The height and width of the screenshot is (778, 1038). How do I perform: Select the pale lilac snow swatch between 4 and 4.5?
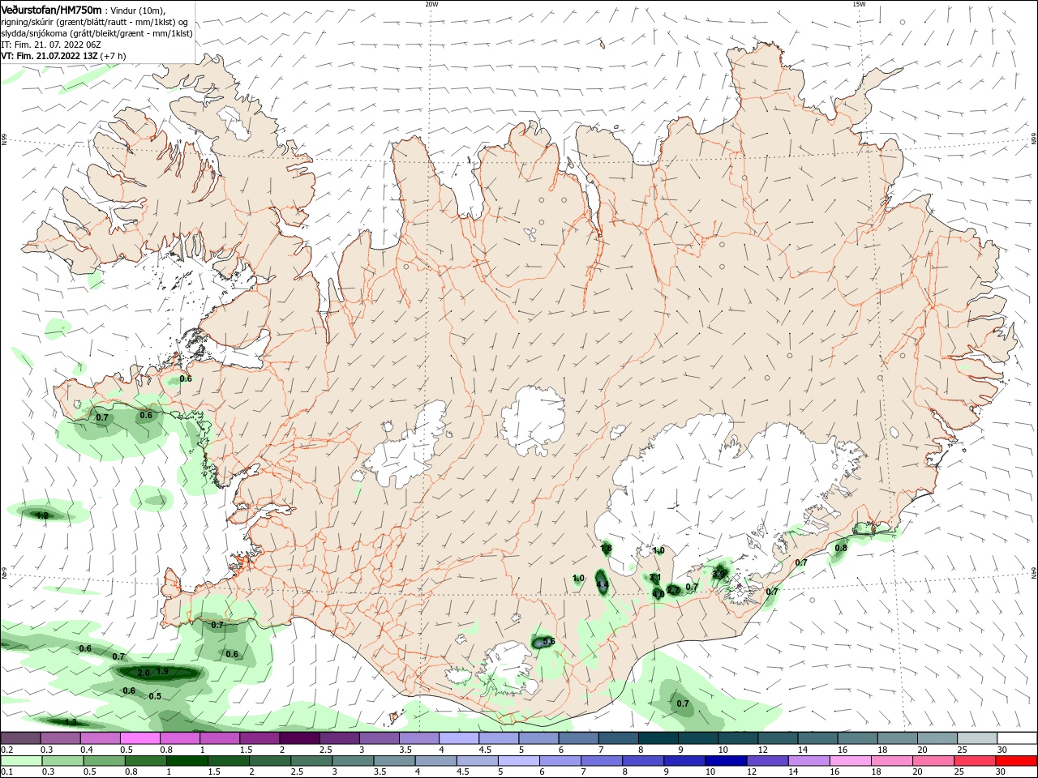click(460, 738)
